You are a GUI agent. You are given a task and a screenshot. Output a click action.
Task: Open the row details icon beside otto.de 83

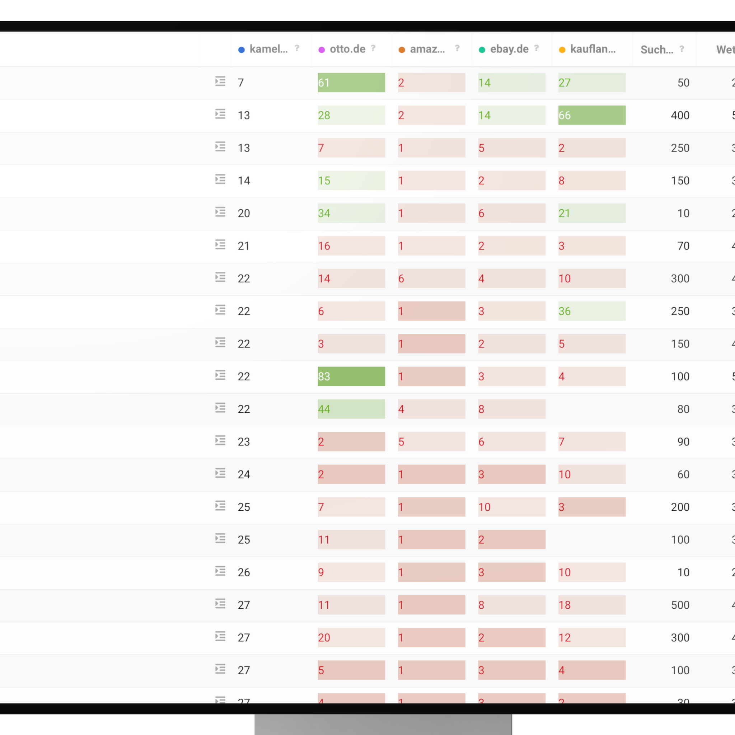pyautogui.click(x=220, y=375)
